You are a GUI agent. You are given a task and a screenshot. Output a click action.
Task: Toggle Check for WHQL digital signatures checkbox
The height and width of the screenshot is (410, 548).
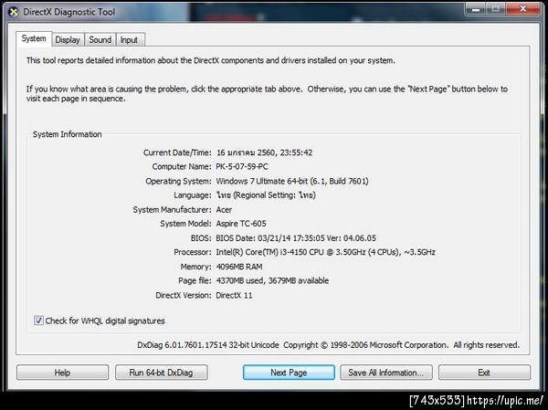pyautogui.click(x=38, y=321)
